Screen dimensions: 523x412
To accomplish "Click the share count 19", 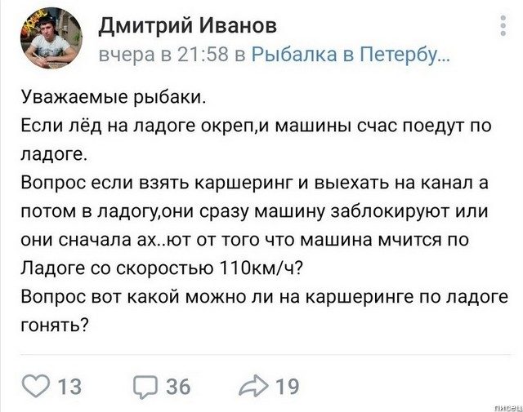I will click(x=288, y=385).
